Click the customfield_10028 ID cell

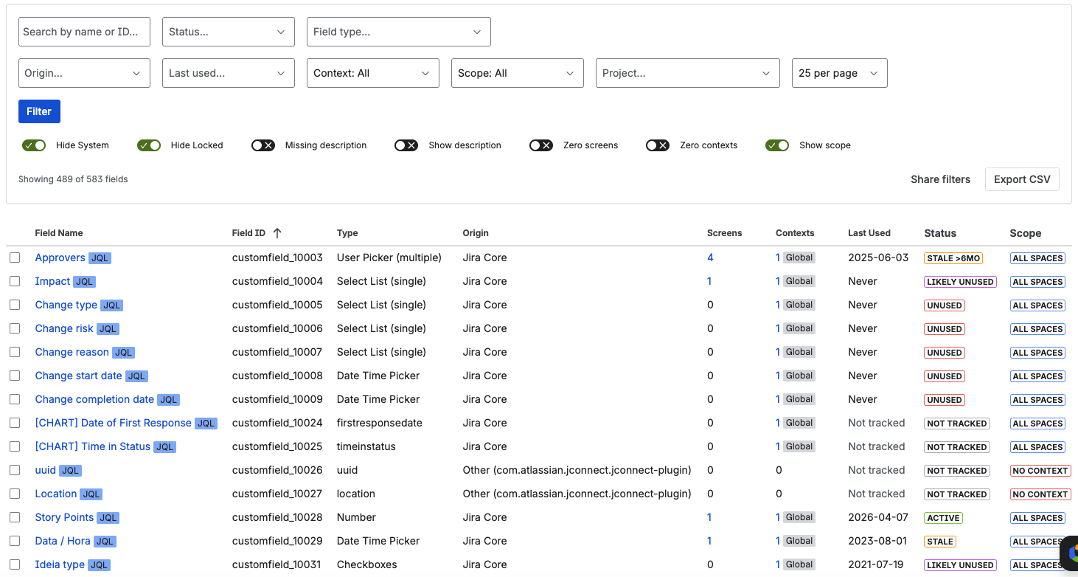277,517
